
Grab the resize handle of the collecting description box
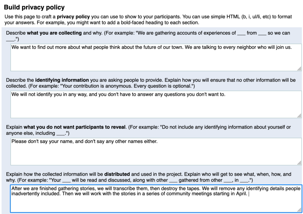tap(299, 68)
